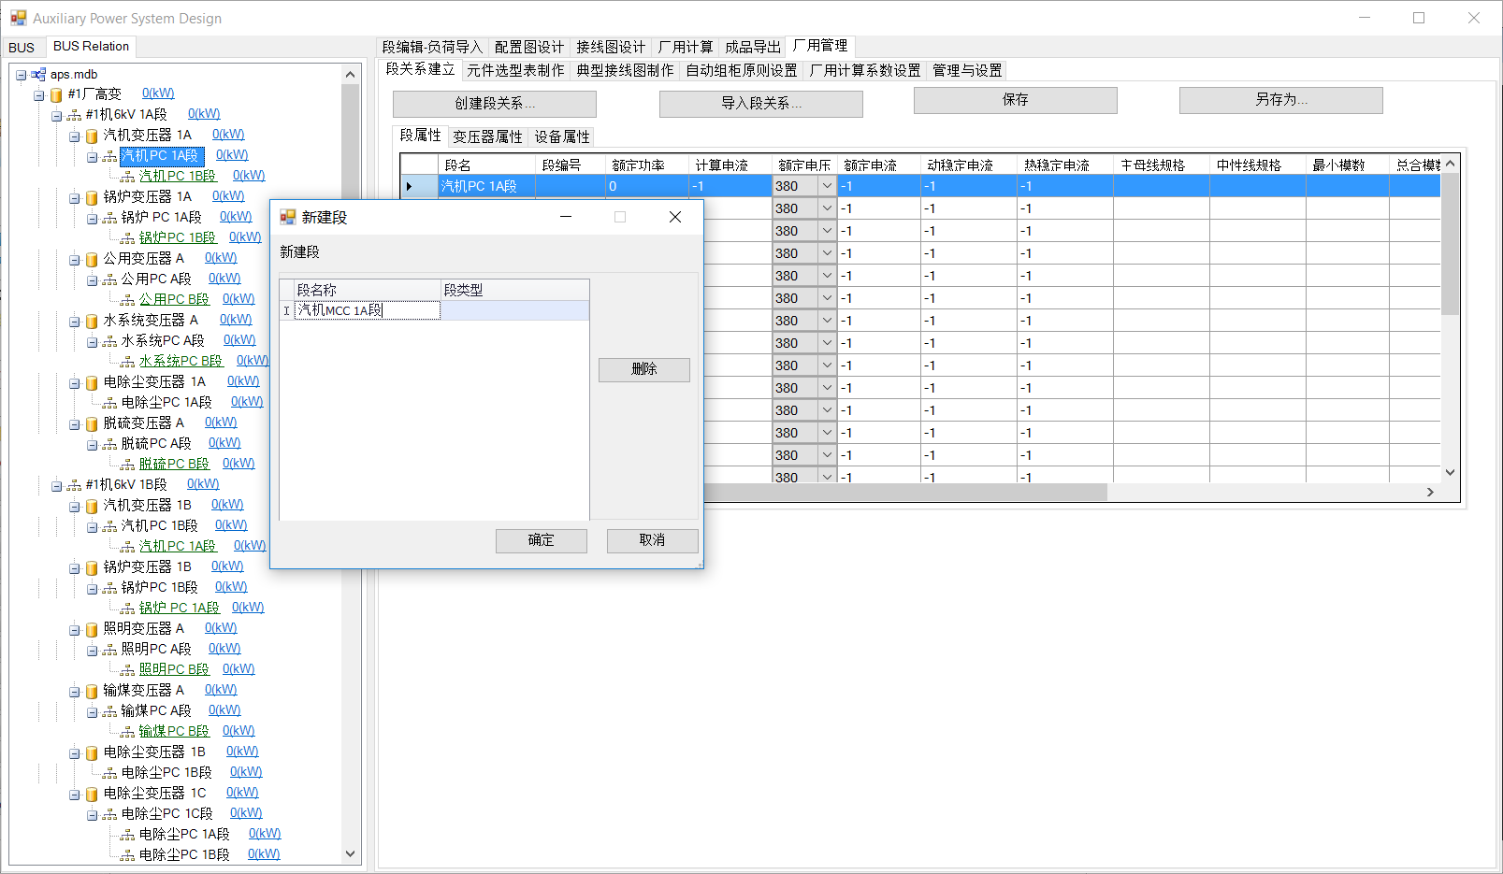Viewport: 1503px width, 874px height.
Task: Collapse the #1厂高变 tree node
Action: [38, 95]
